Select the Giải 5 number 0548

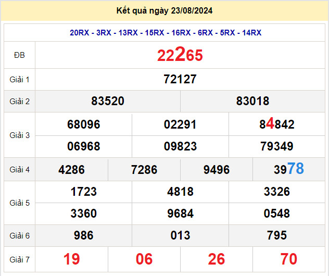(x=277, y=214)
